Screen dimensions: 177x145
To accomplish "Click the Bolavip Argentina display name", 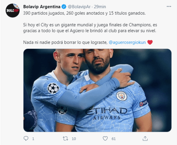I will coord(42,7).
